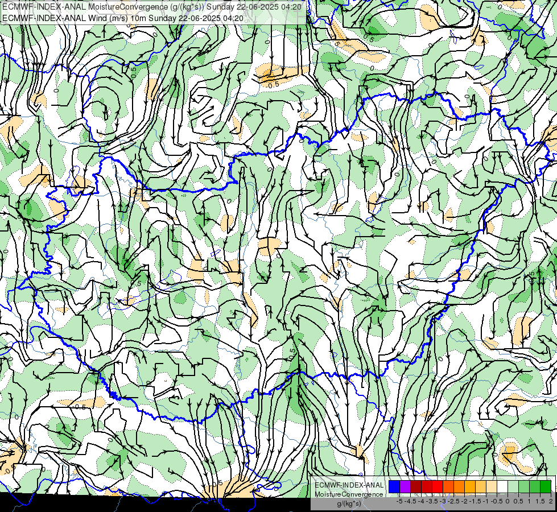557x512 pixels.
Task: Click the '-3.5' tick label in legend
Action: point(432,501)
